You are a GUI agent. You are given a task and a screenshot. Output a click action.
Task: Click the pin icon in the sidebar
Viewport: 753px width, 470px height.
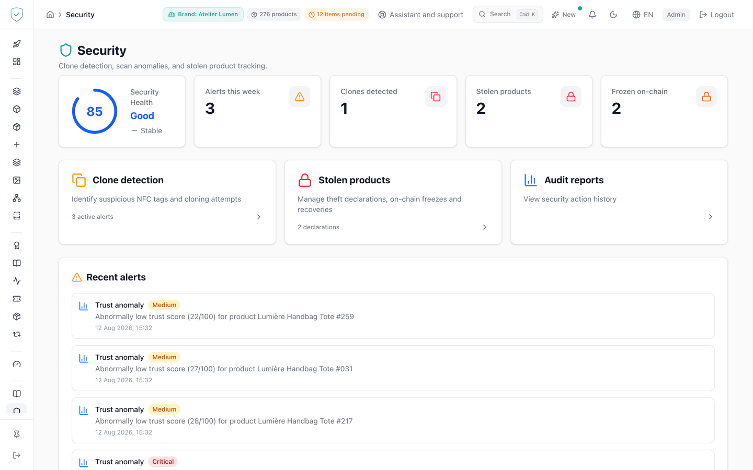tap(17, 434)
